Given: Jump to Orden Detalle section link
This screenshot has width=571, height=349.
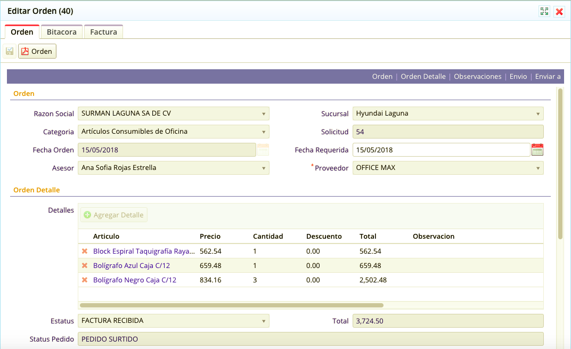Looking at the screenshot, I should coord(423,77).
